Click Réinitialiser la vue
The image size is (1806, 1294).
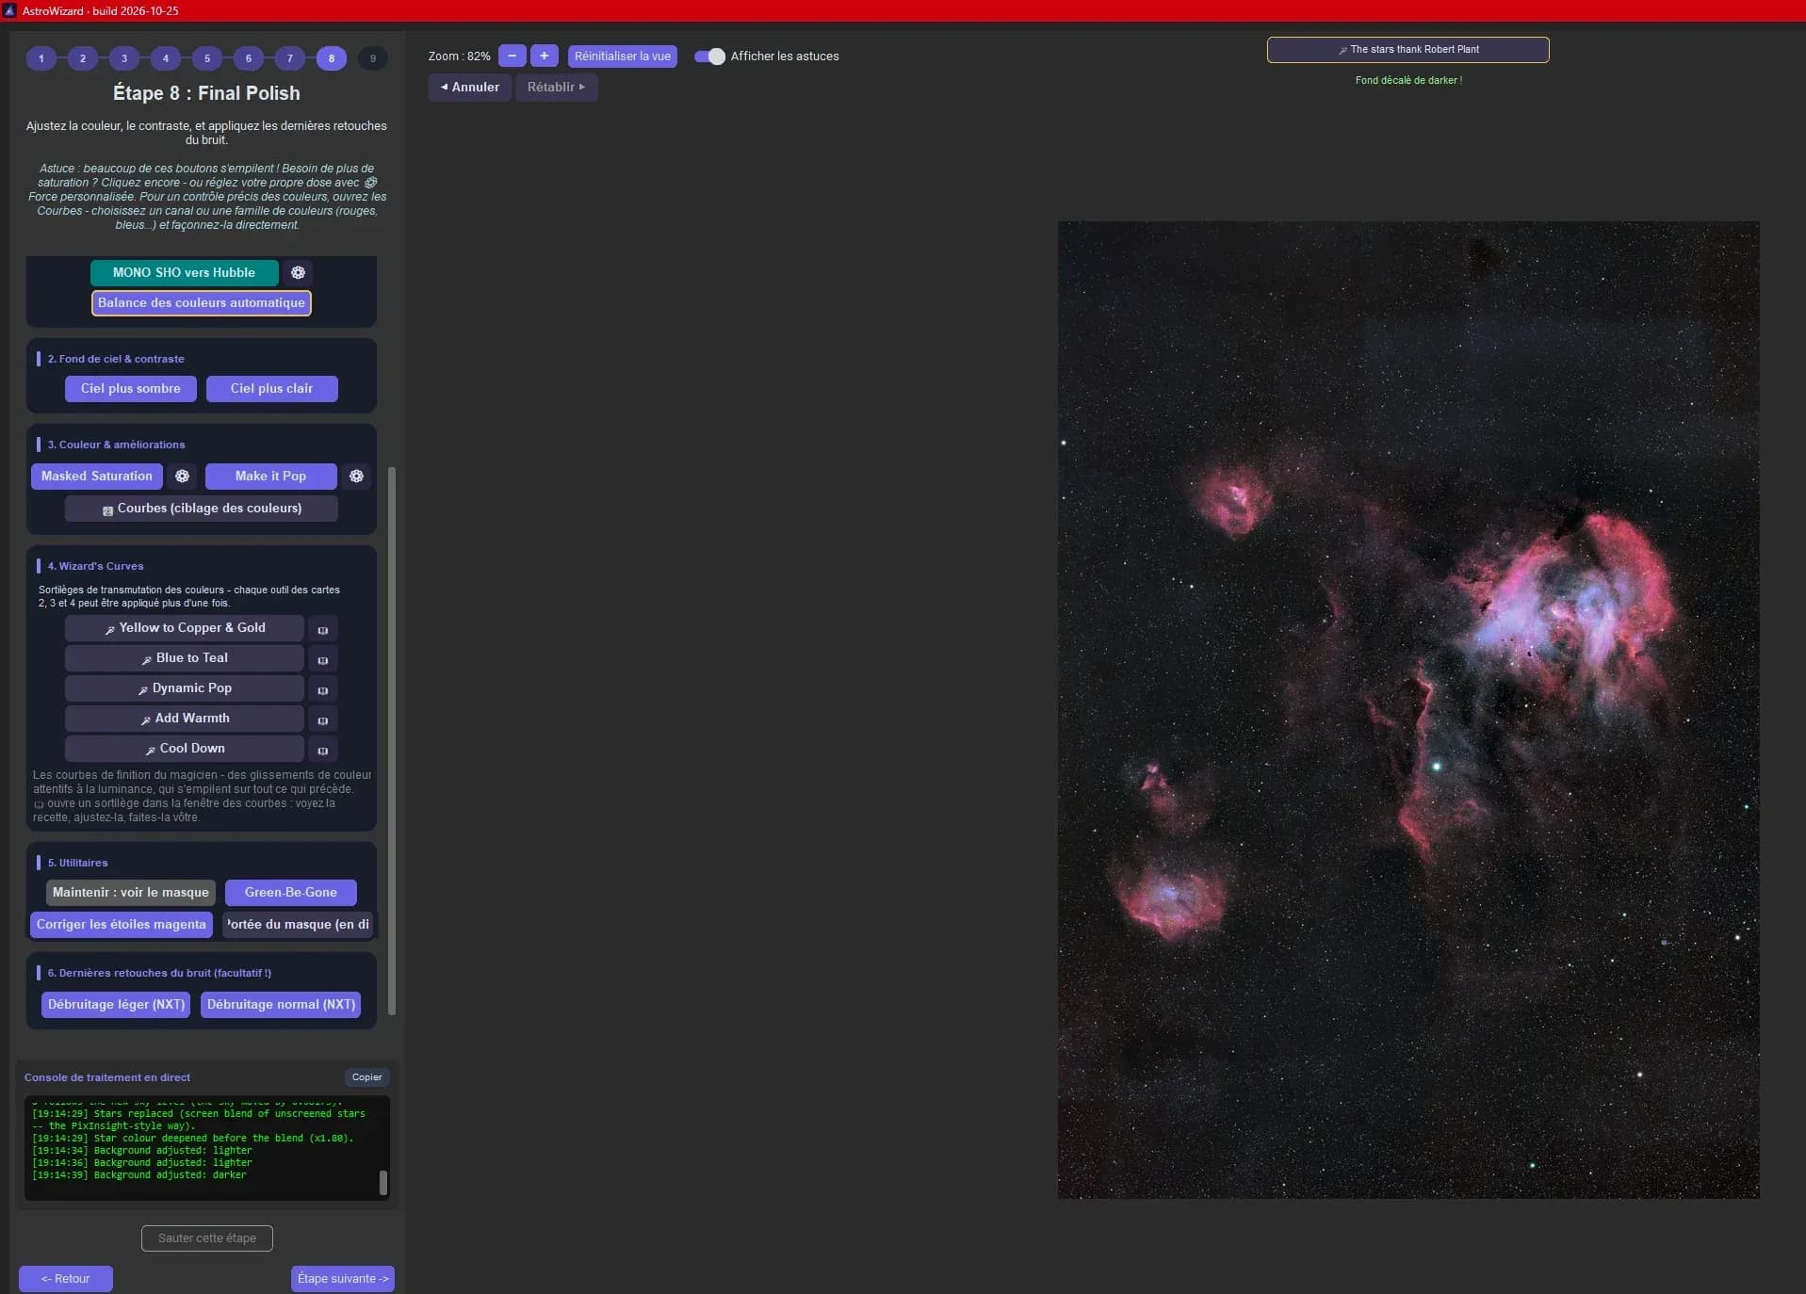623,57
